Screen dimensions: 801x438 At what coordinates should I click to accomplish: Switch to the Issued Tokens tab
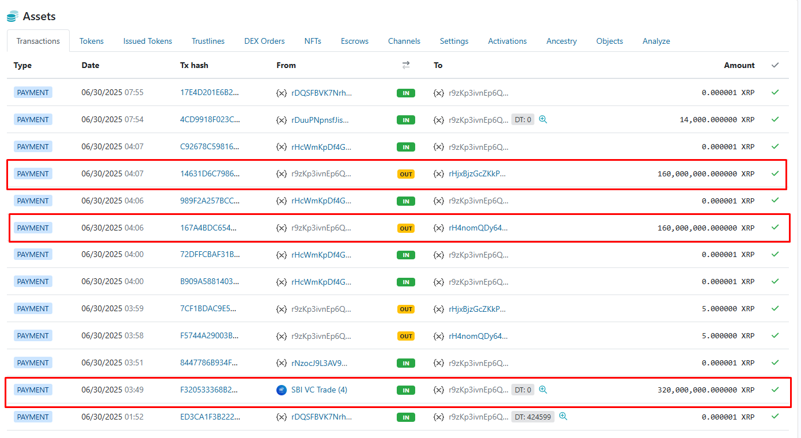click(x=147, y=41)
